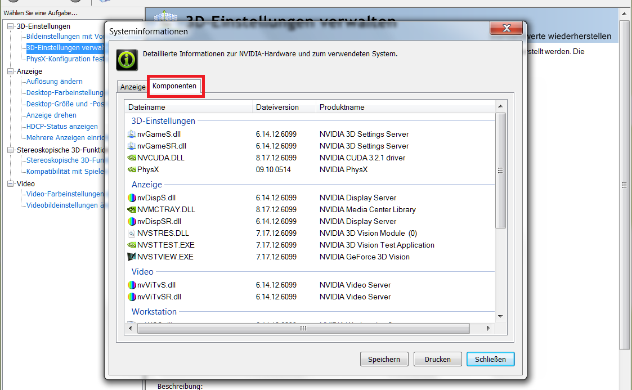
Task: Select the Video group header in list
Action: [x=142, y=272]
